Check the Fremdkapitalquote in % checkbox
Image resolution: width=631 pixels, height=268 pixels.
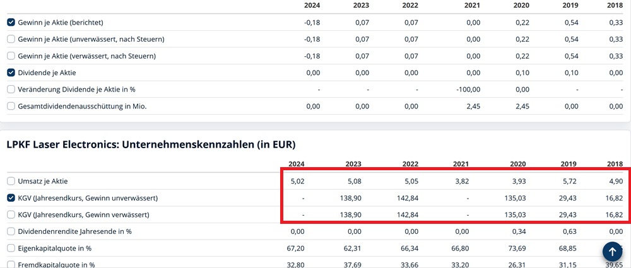point(11,265)
